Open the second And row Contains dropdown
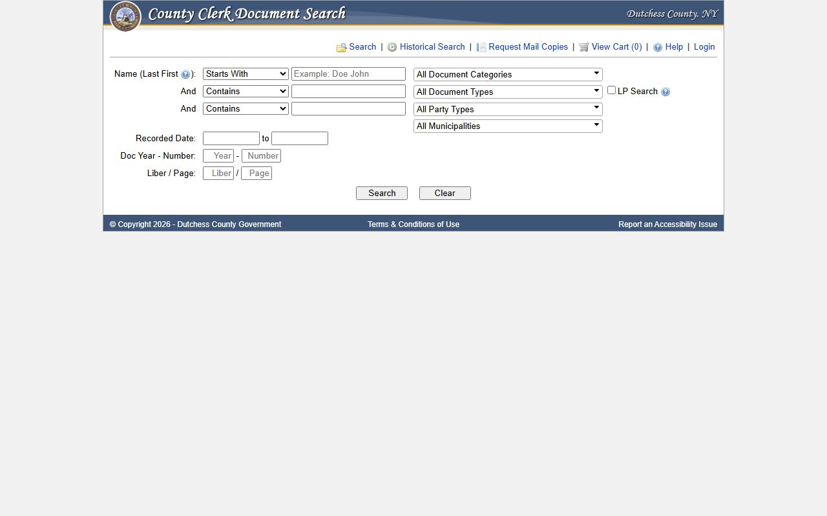The image size is (827, 516). (x=246, y=108)
